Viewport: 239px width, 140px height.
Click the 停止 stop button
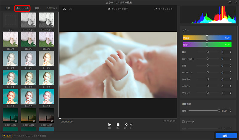[118, 124]
